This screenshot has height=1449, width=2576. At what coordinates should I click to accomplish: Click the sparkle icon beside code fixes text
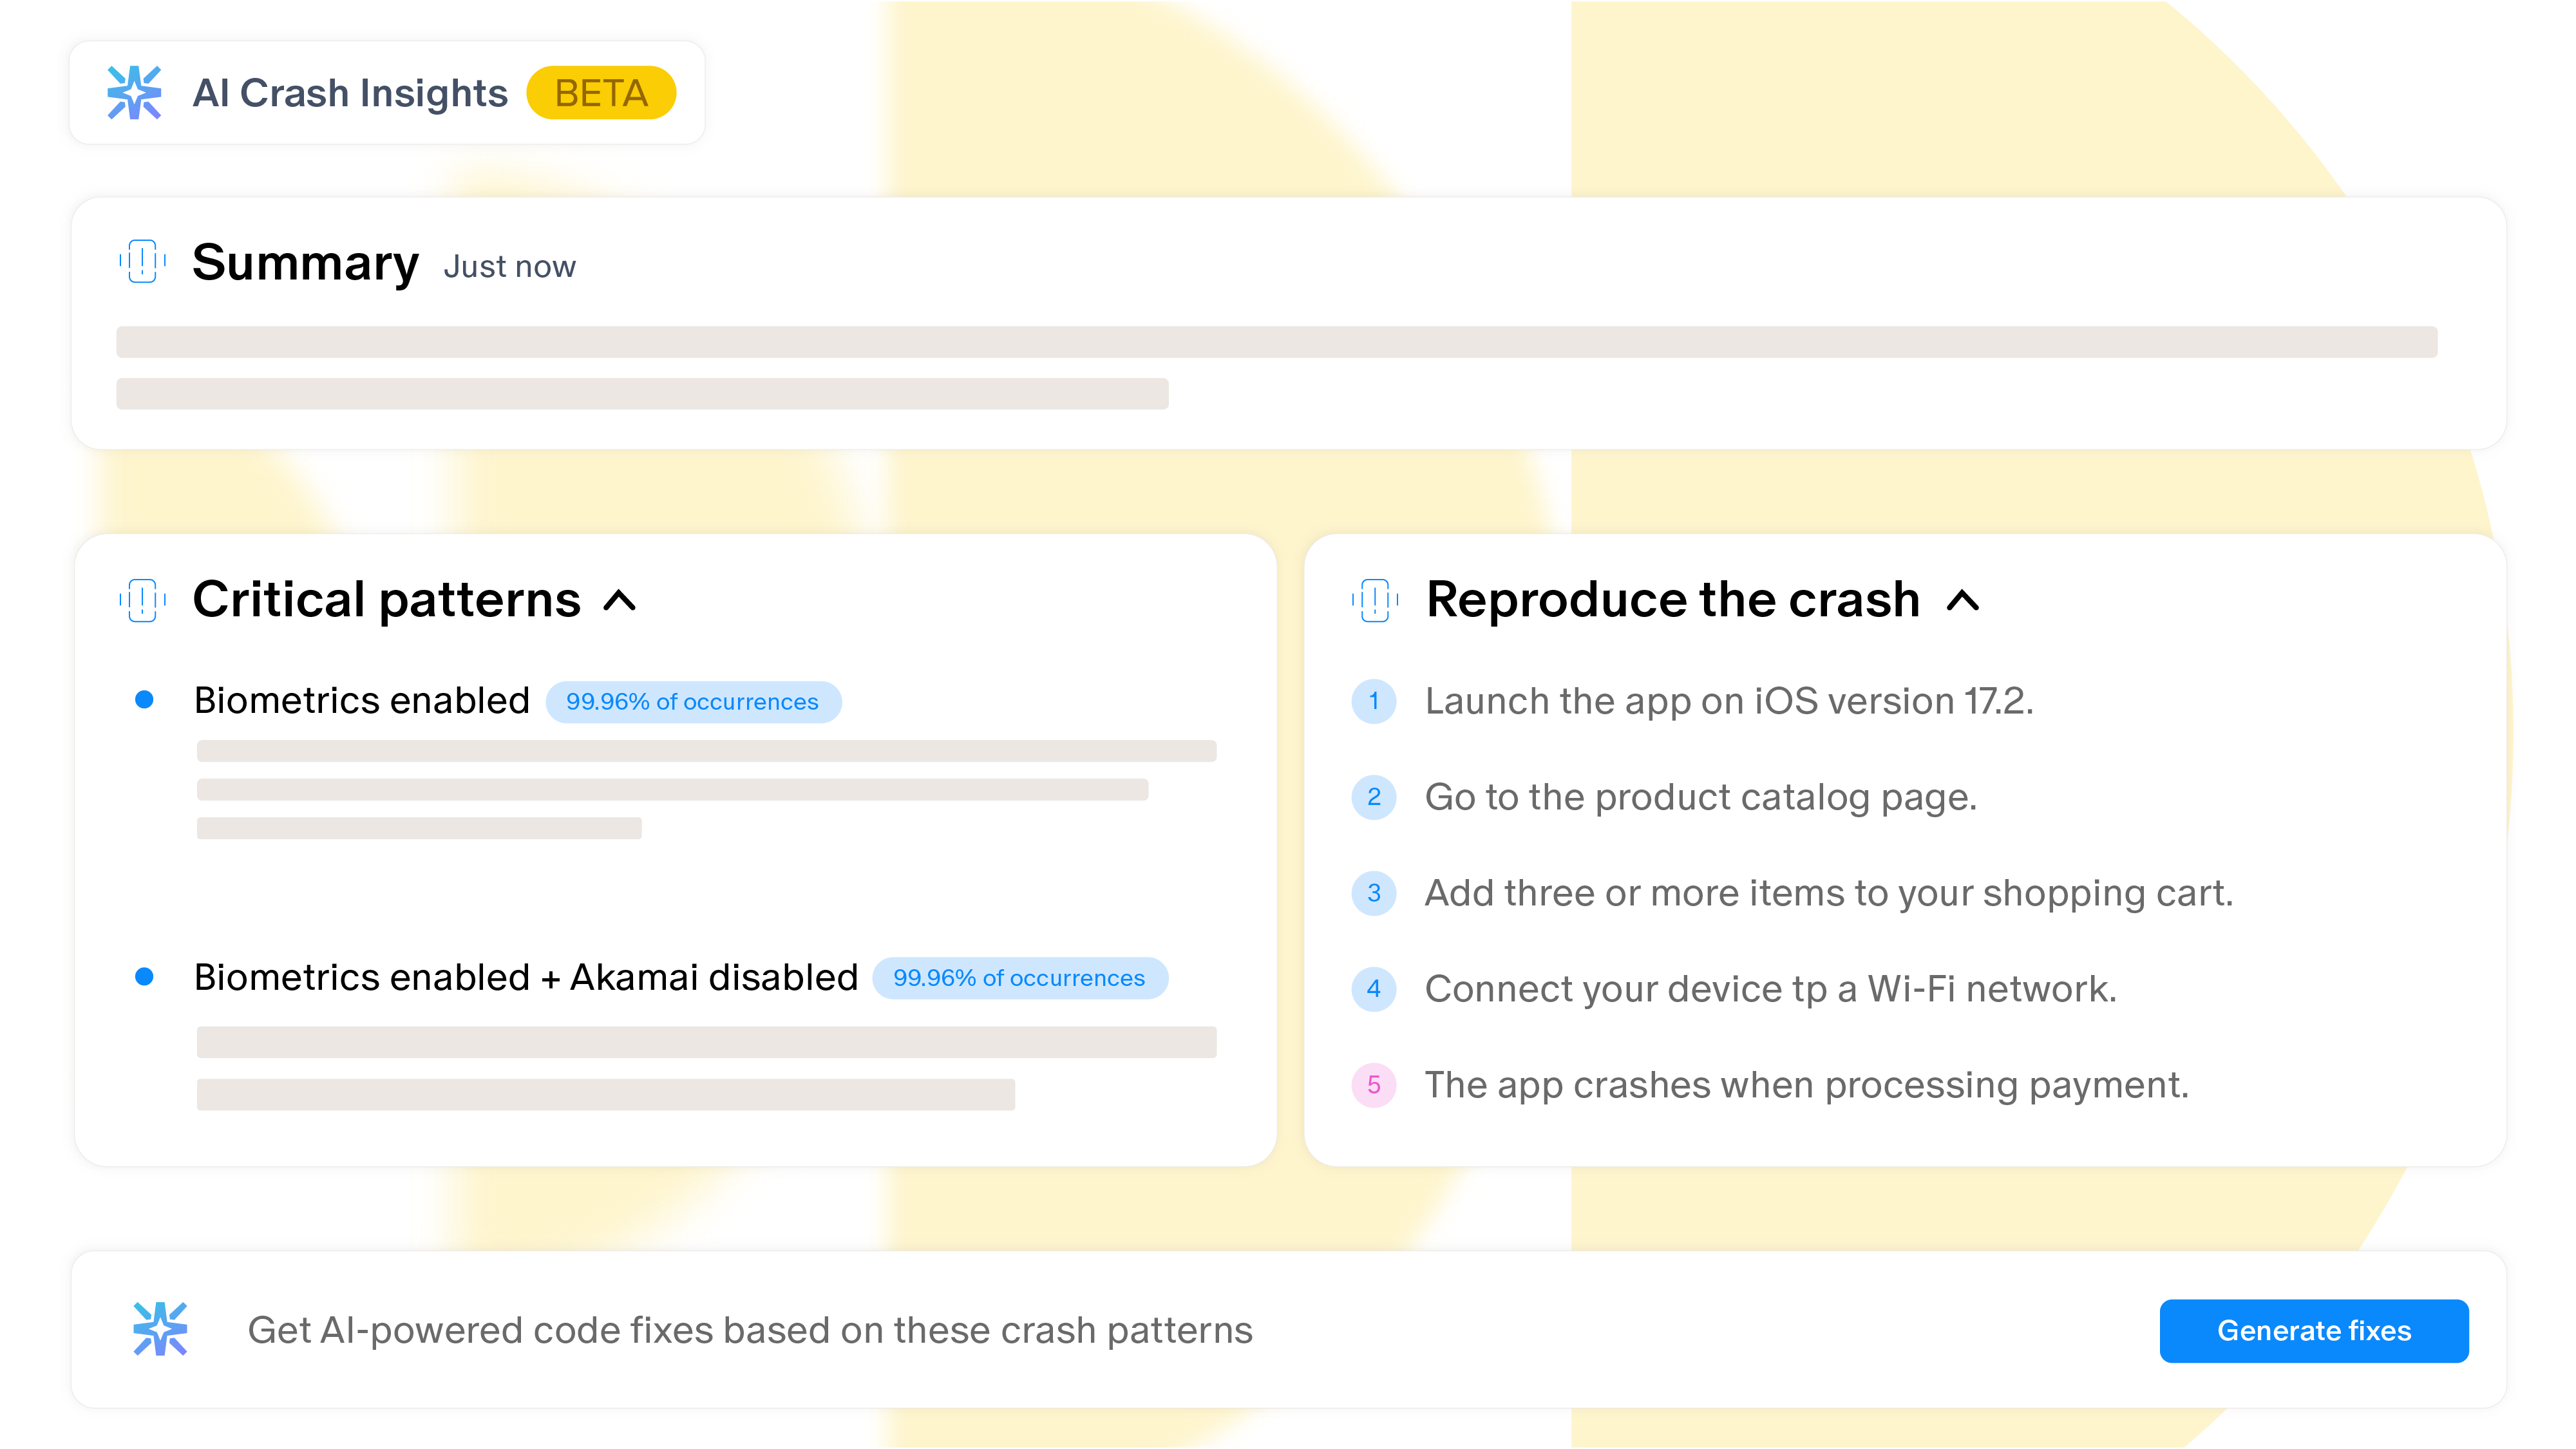160,1329
